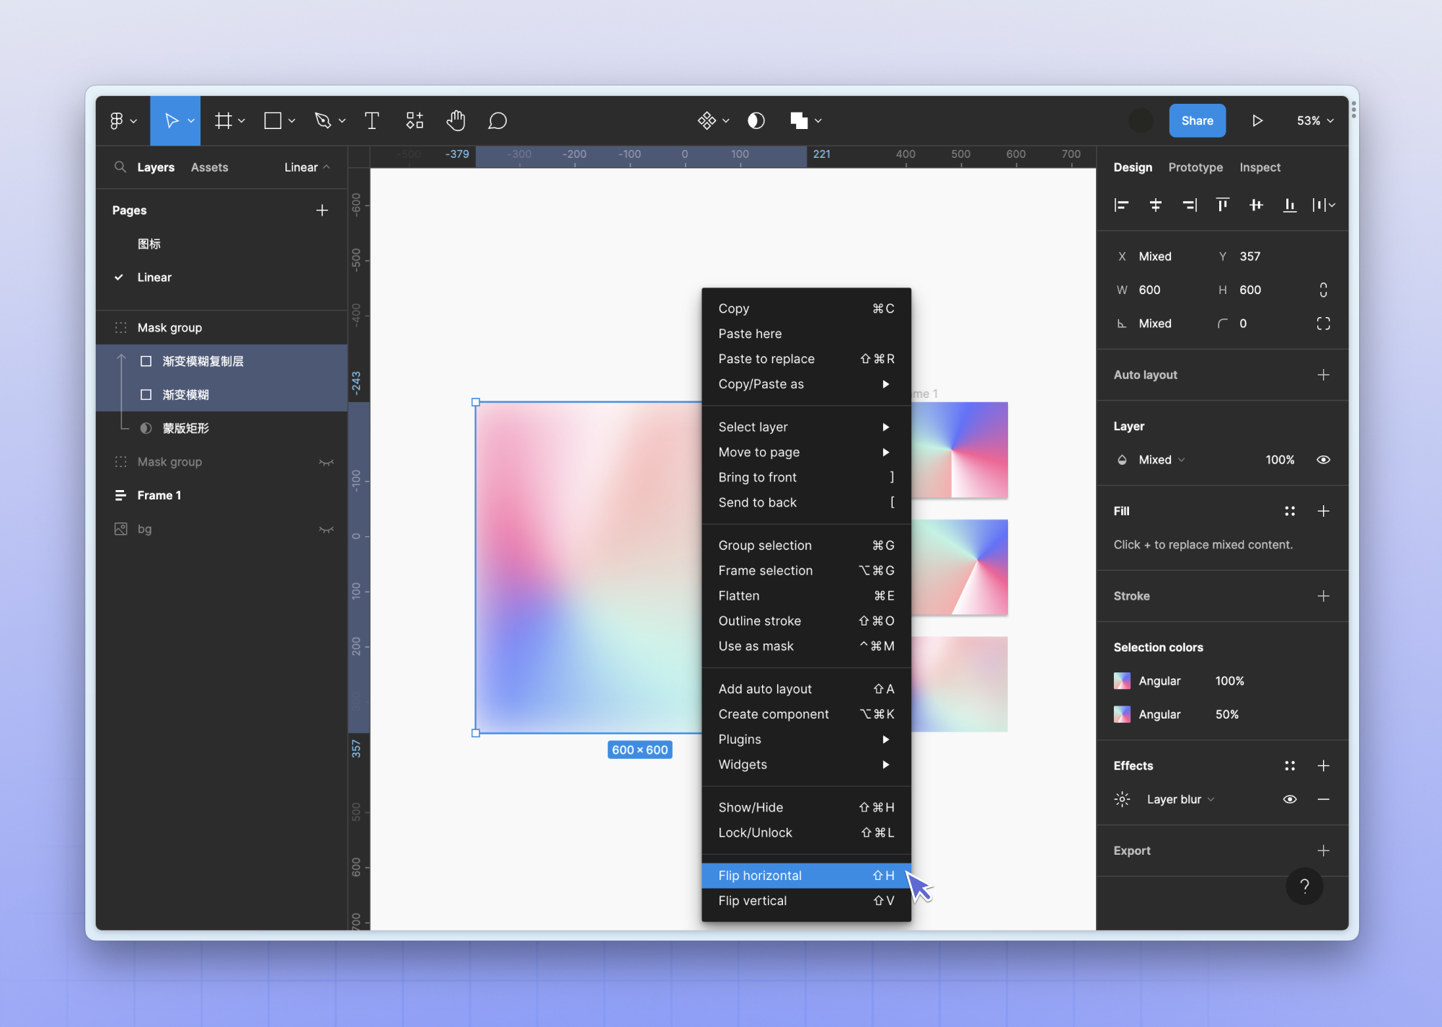Open the Mixed blend mode dropdown
This screenshot has width=1442, height=1027.
[1161, 460]
